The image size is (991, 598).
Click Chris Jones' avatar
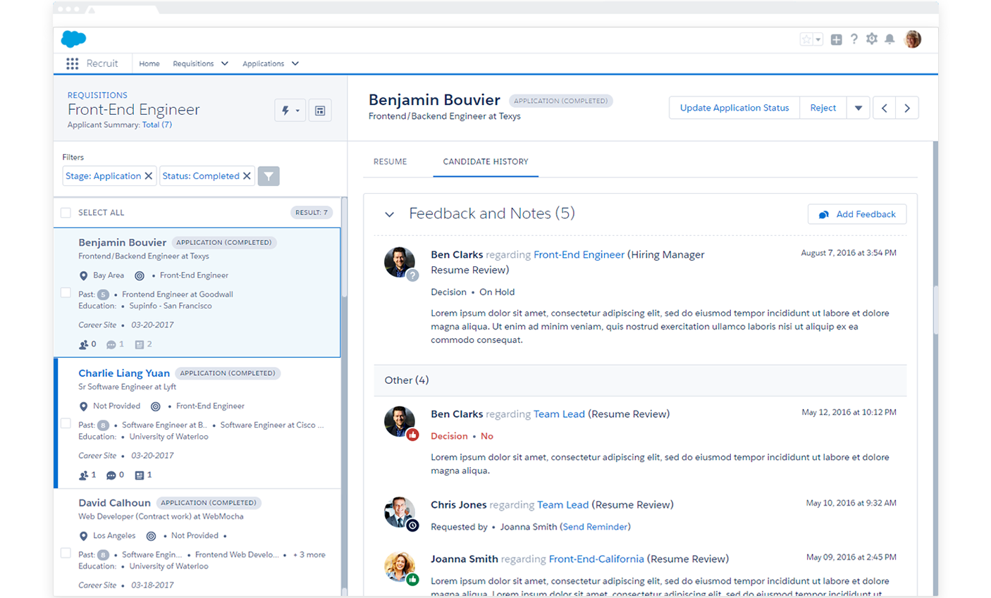click(400, 512)
